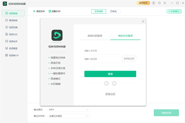The image size is (185, 123).
Task: Open 视频水印 tool
Action: [11, 34]
